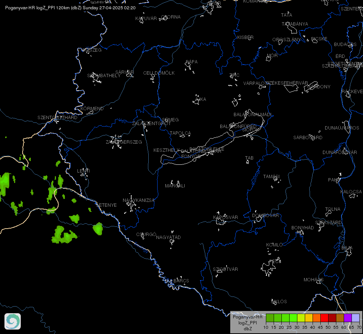Click the AJKA label on the map
The image size is (363, 334).
pyautogui.click(x=201, y=99)
